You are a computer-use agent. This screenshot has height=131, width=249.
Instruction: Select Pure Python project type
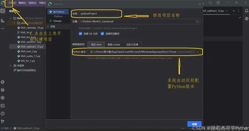click(x=58, y=12)
